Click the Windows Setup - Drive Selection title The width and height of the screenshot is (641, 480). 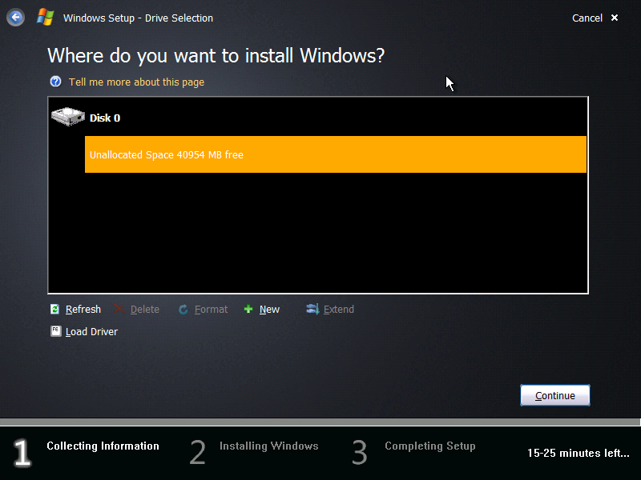pos(138,18)
